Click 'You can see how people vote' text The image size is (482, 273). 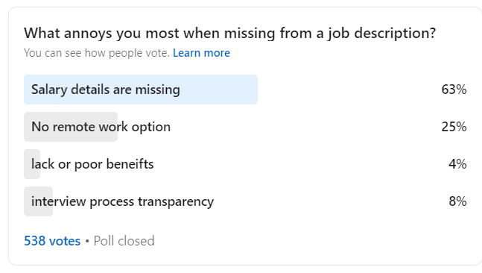click(x=97, y=53)
